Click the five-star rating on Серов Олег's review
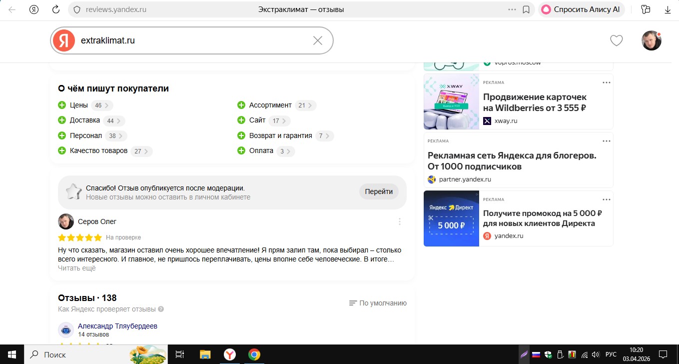Screen dimensions: 679x364 (80, 237)
